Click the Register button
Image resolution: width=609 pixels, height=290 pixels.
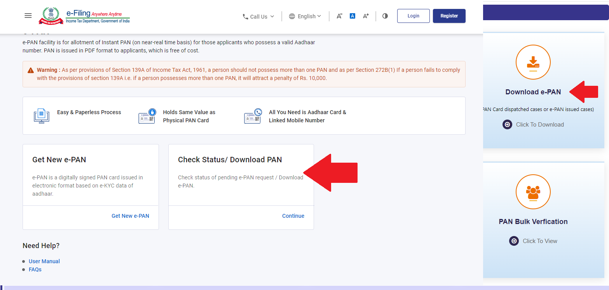[x=449, y=16]
